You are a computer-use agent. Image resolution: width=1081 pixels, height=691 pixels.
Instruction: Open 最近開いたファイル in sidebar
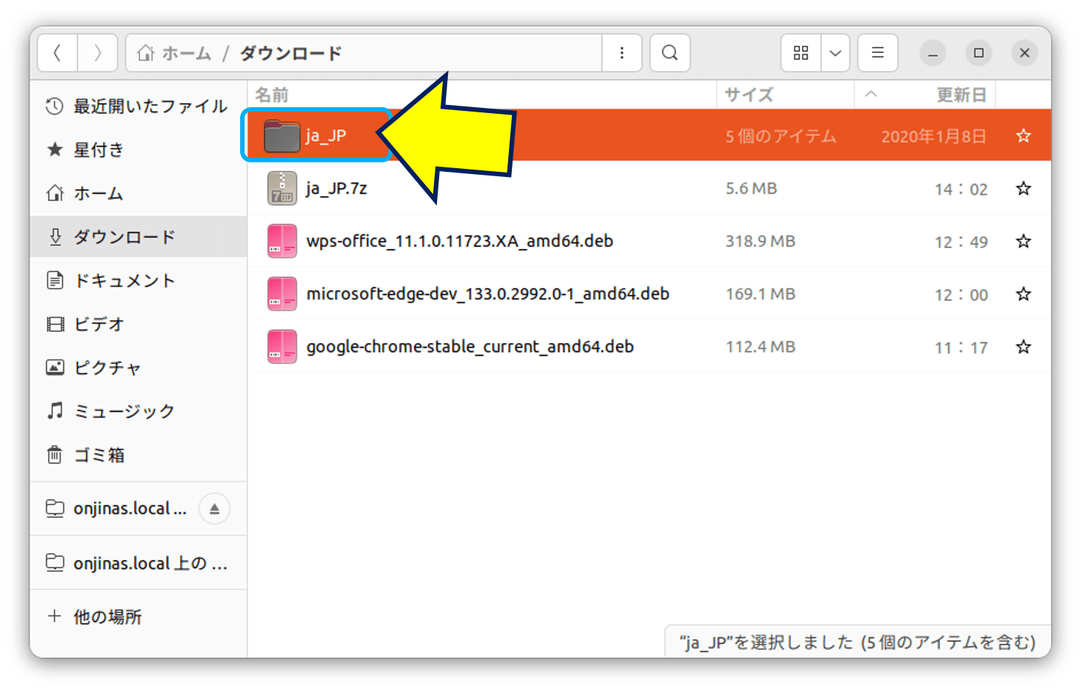(138, 106)
